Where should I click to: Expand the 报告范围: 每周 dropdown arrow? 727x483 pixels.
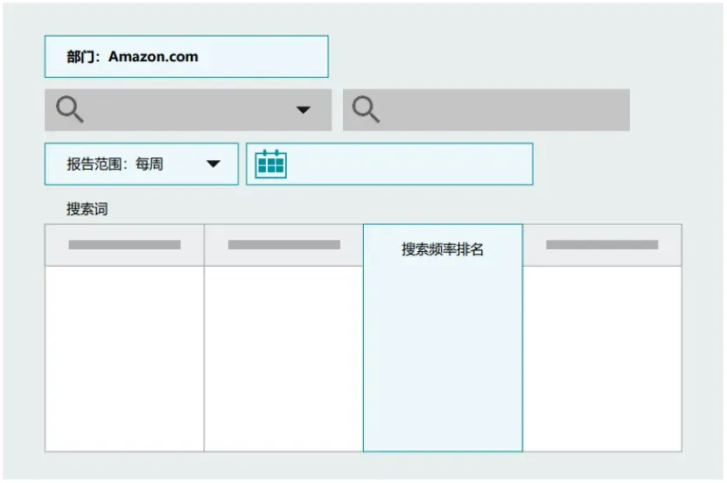coord(213,164)
